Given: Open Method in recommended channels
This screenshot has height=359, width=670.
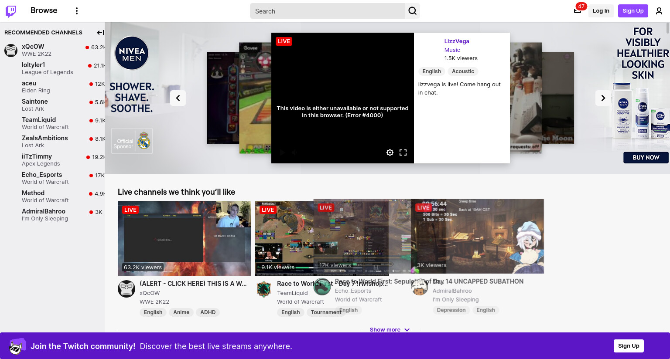Looking at the screenshot, I should [x=52, y=196].
